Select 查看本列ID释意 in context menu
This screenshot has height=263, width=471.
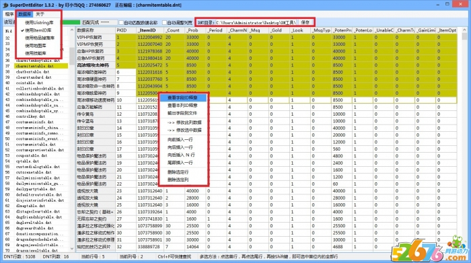(x=182, y=106)
